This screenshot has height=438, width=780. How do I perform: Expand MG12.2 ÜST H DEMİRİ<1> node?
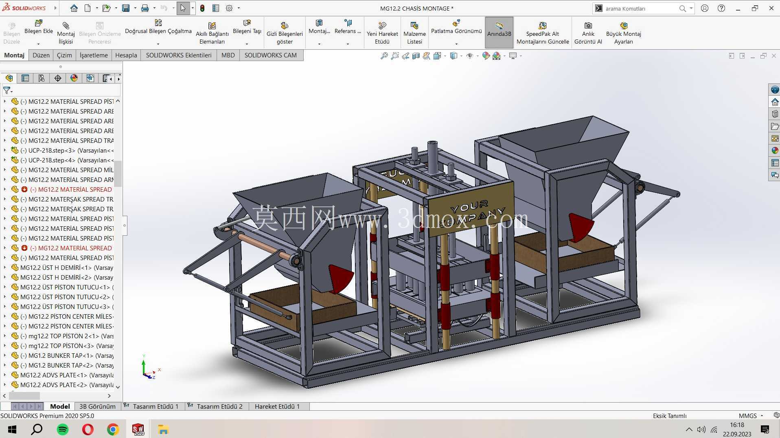point(4,267)
